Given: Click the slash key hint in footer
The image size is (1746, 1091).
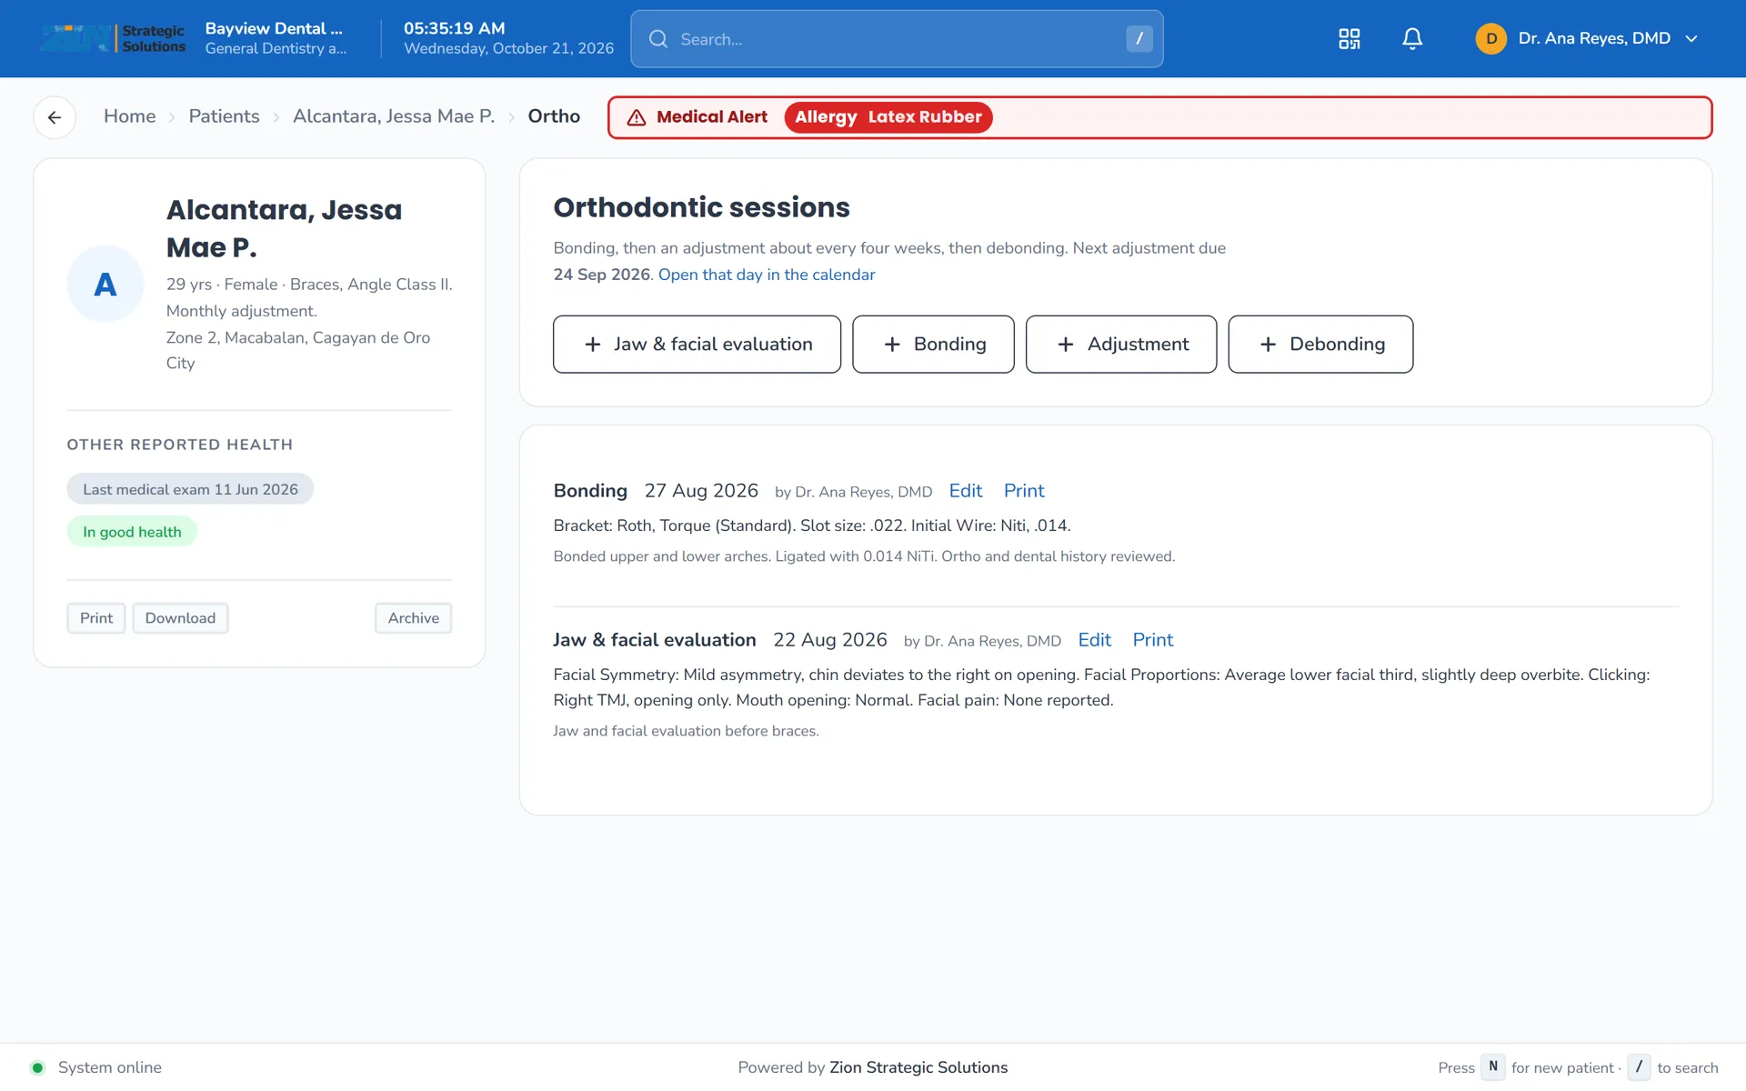Looking at the screenshot, I should pos(1639,1067).
